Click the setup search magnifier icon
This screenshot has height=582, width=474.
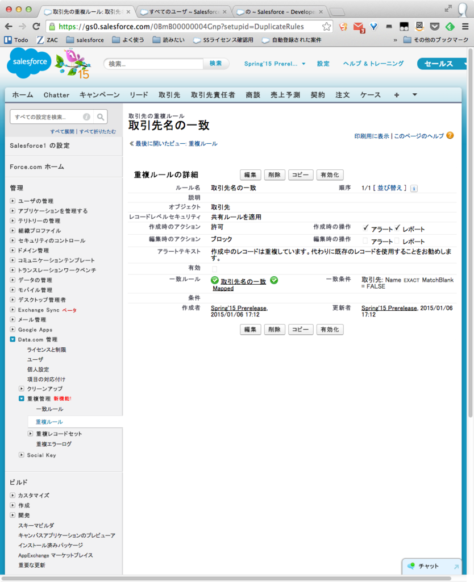point(101,117)
